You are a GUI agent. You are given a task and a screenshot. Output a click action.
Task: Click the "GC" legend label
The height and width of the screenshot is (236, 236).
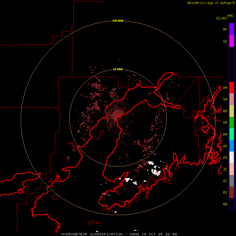225,181
